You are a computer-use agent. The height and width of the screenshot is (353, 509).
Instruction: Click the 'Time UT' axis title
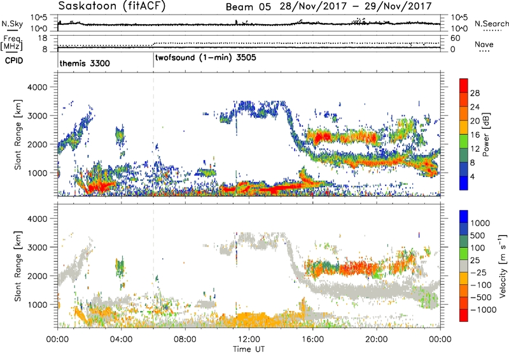[x=249, y=349]
